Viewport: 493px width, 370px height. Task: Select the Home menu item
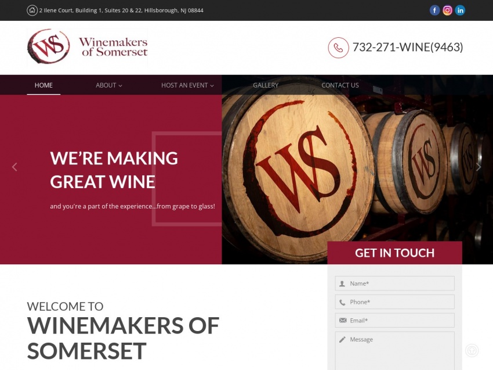(43, 85)
